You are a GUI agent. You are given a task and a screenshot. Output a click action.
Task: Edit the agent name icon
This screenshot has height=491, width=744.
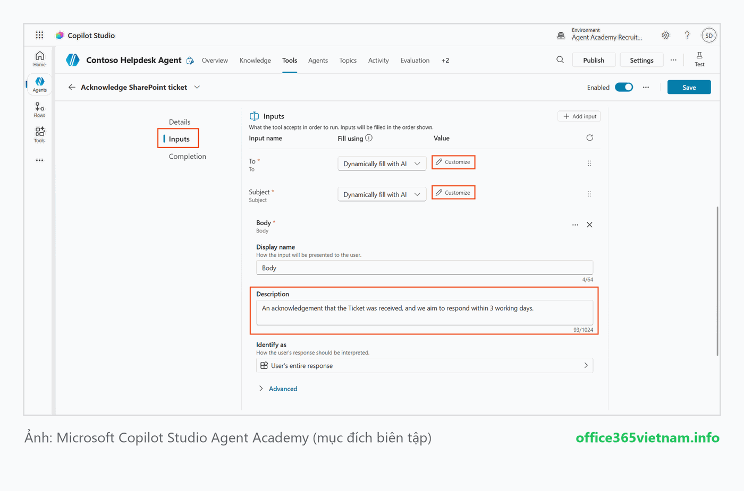pos(190,61)
